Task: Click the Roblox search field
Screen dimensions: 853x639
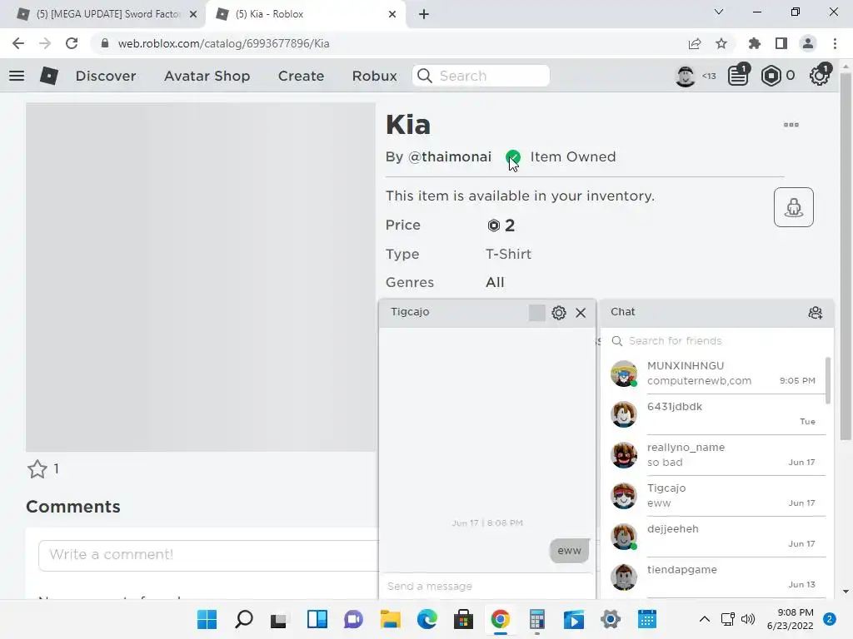Action: point(481,76)
